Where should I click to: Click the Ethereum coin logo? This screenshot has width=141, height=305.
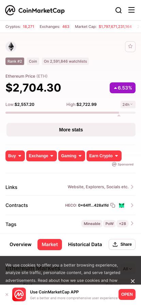coord(11,47)
